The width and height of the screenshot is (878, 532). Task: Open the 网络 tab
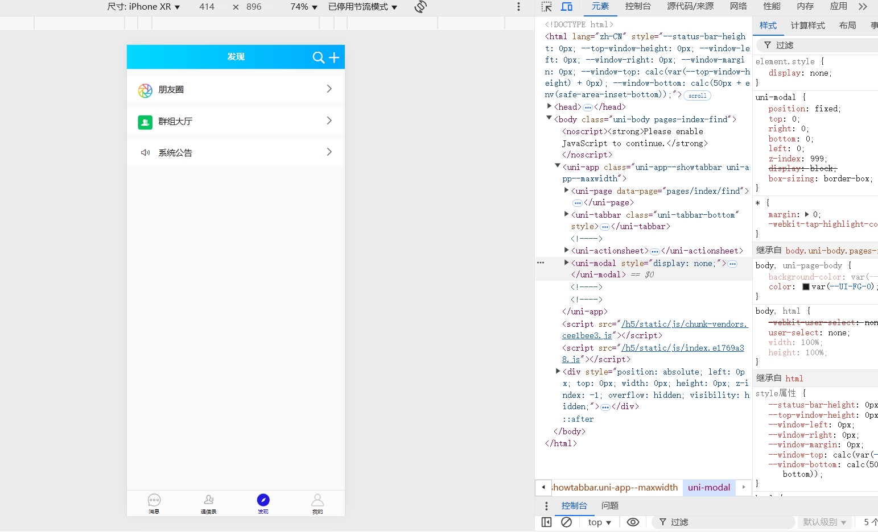(738, 6)
